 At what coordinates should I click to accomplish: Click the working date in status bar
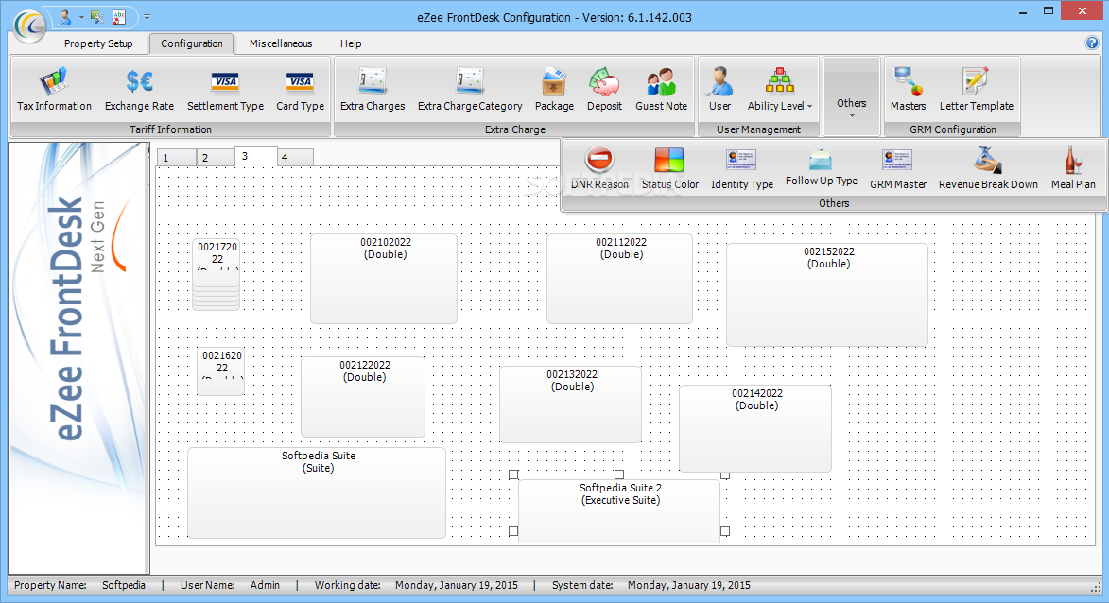(457, 585)
